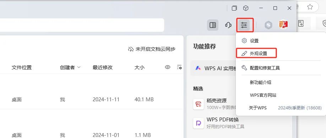Click the 稻壳资源 title text
The width and height of the screenshot is (326, 138).
217,101
